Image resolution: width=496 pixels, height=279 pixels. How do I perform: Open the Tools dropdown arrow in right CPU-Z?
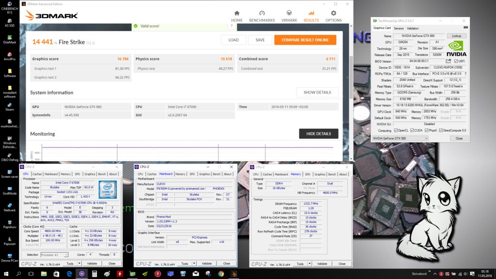click(x=310, y=263)
